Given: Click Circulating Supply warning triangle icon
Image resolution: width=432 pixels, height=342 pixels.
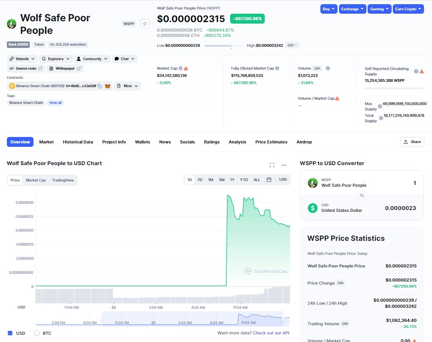Looking at the screenshot, I should click(422, 71).
